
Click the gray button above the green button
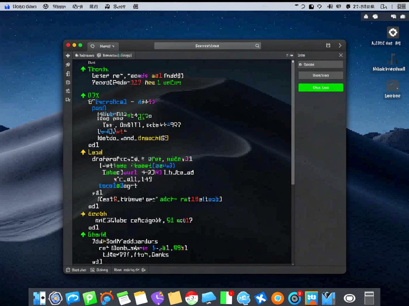(x=321, y=75)
